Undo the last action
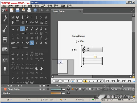 point(42,10)
